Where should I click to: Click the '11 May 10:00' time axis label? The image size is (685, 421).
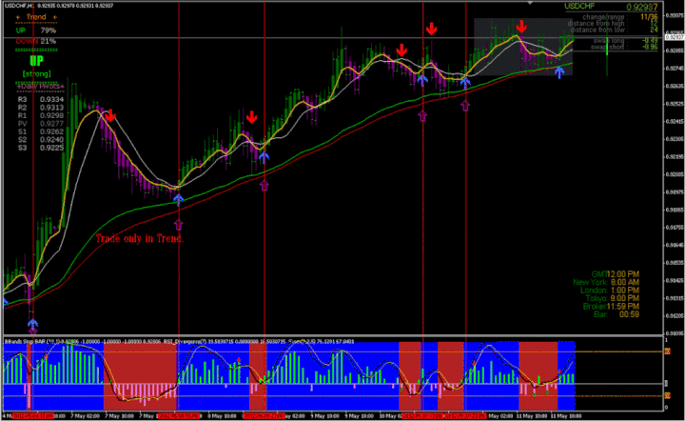531,416
